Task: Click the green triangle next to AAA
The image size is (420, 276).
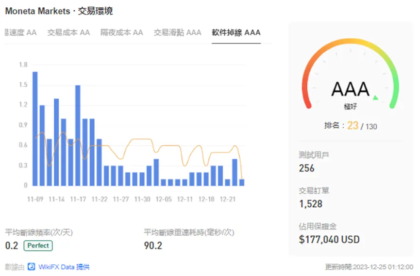Action: click(375, 97)
